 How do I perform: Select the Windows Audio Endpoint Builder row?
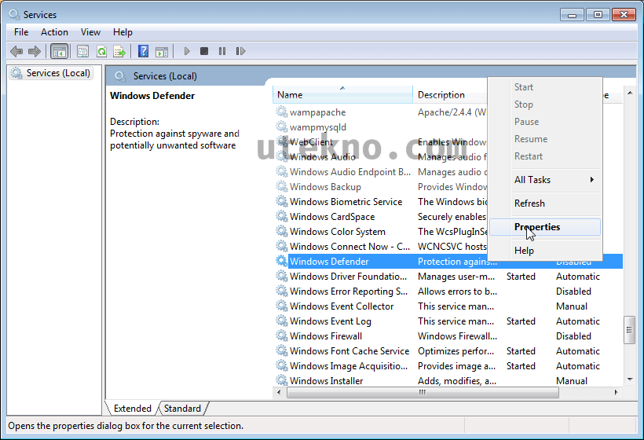click(x=350, y=172)
